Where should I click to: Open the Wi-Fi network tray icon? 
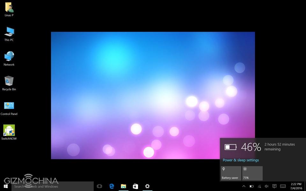[x=259, y=186]
